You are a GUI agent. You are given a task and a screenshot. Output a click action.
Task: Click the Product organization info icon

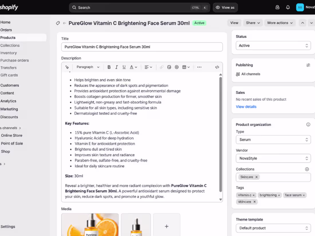308,124
